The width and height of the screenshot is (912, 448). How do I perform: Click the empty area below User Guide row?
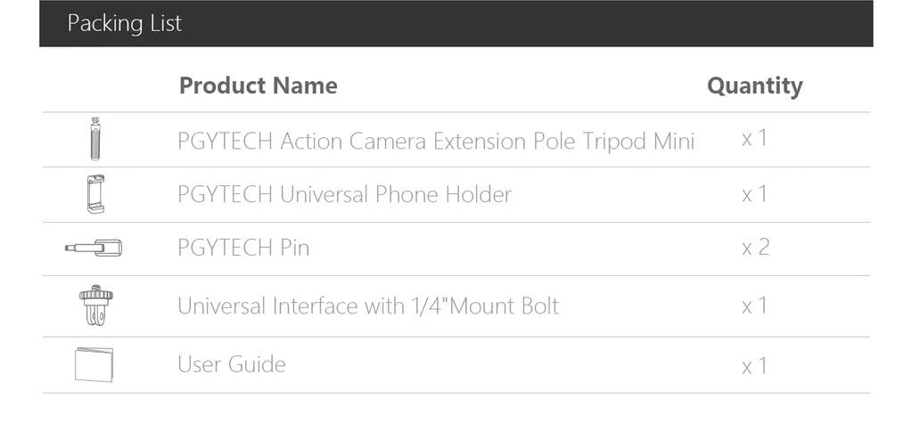pos(456,420)
